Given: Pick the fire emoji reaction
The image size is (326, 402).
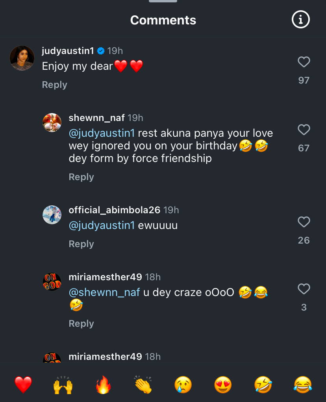Looking at the screenshot, I should (104, 385).
